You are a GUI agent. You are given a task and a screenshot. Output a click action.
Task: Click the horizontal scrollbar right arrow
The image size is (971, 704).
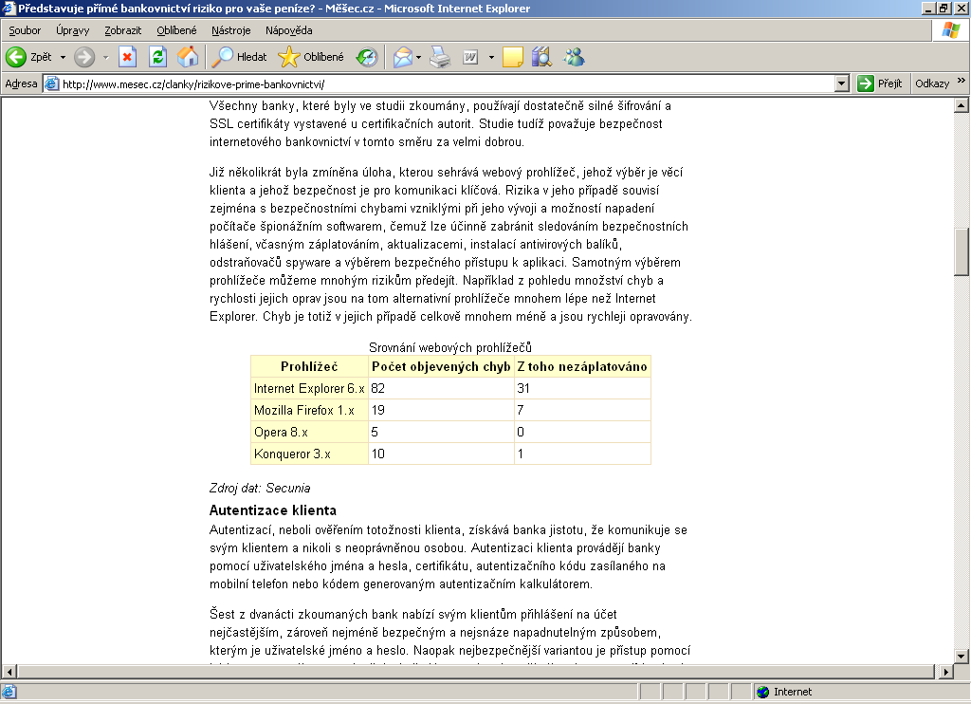(945, 671)
